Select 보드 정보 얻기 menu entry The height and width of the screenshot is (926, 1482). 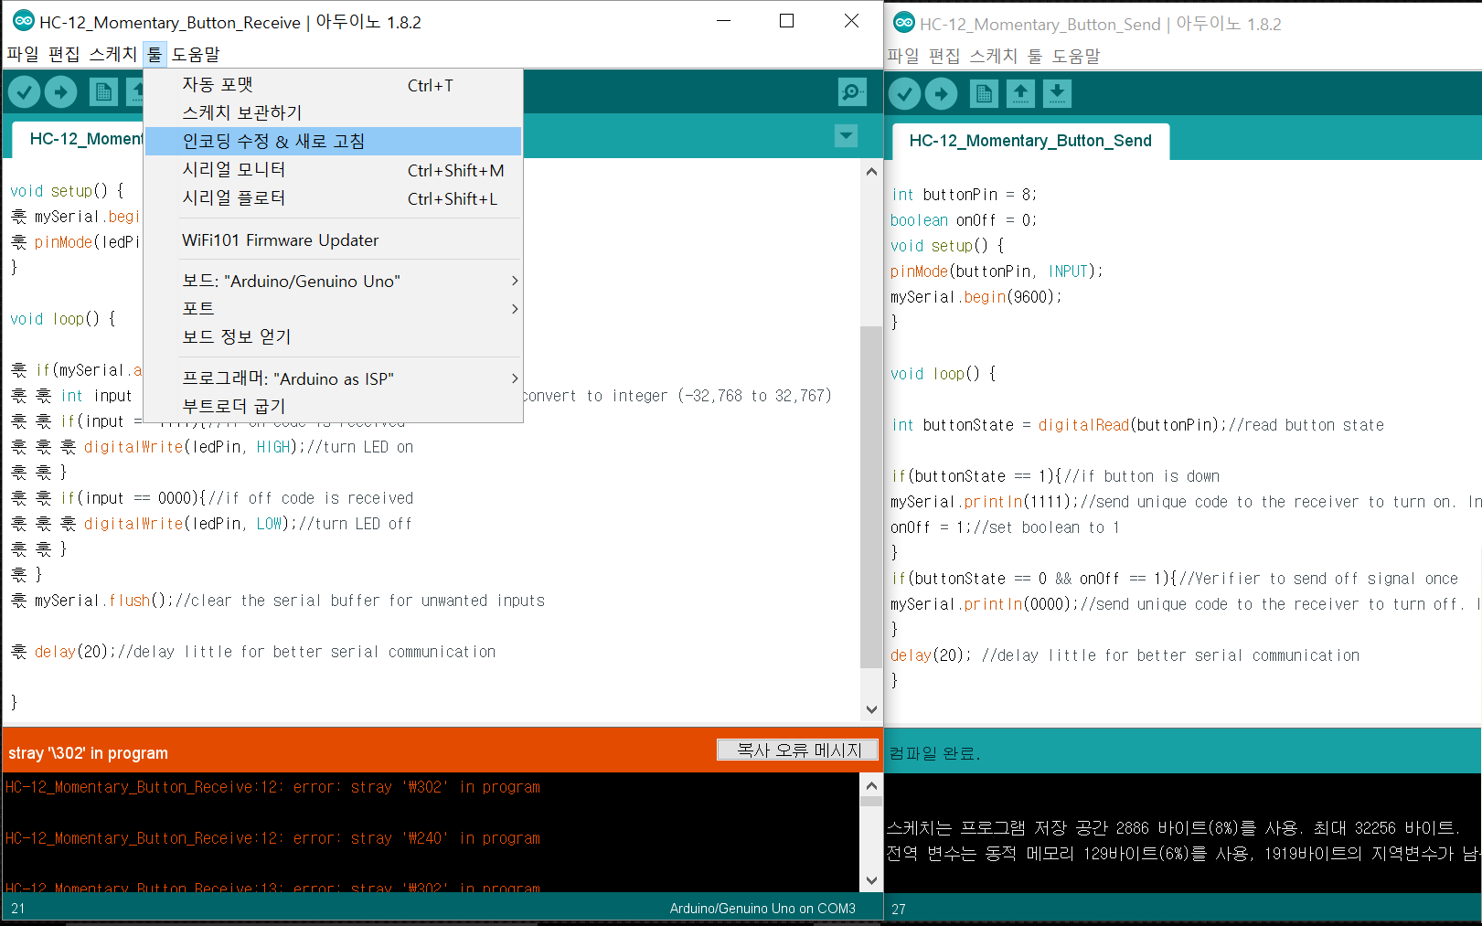(333, 336)
